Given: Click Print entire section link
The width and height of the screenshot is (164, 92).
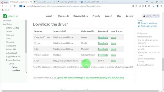Looking at the screenshot, I should 148,26.
